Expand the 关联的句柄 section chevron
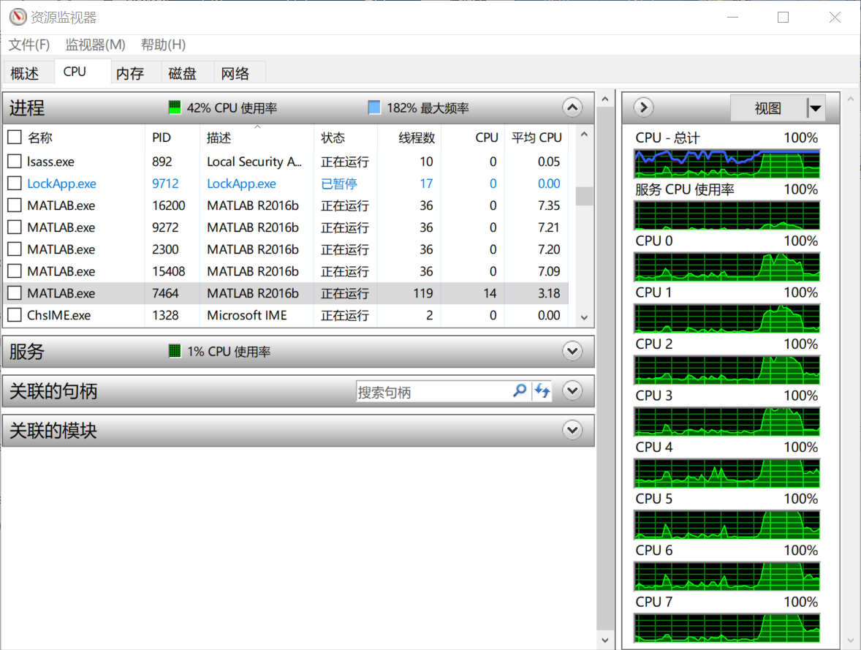861x650 pixels. point(572,390)
